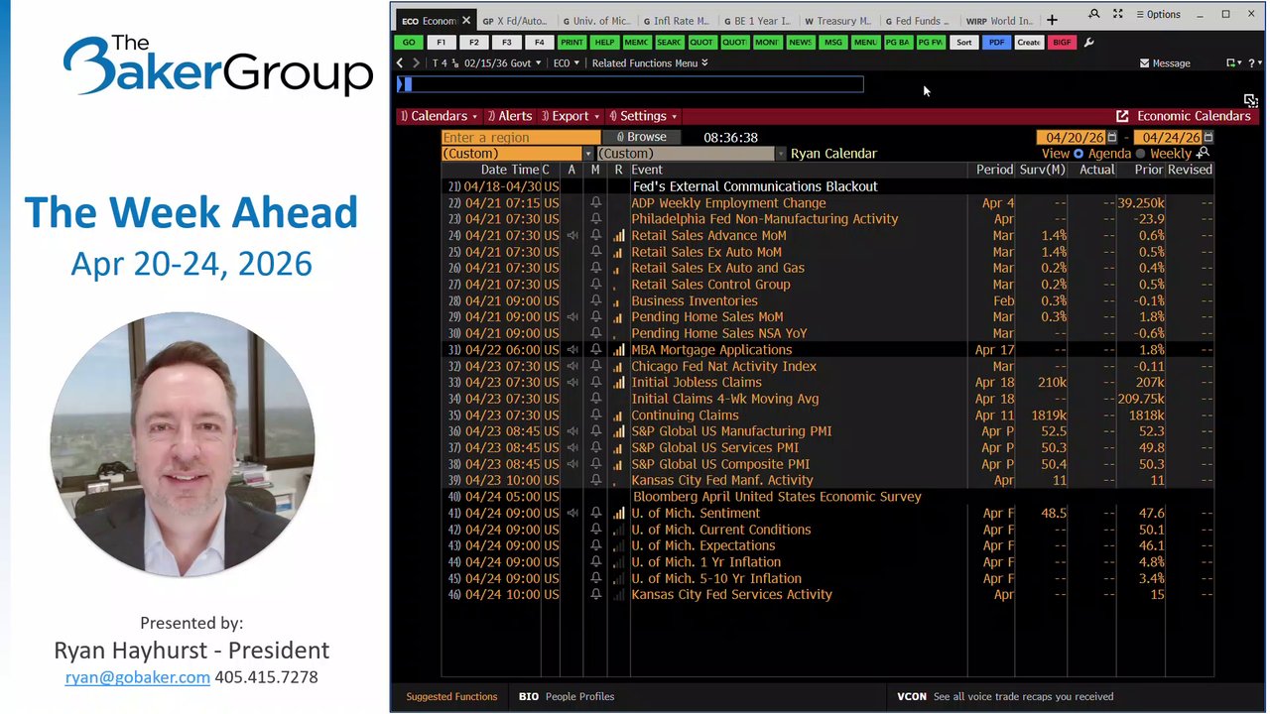Open the first orange (Custom) dropdown
Viewport: 1270px width, 714px height.
pyautogui.click(x=517, y=154)
